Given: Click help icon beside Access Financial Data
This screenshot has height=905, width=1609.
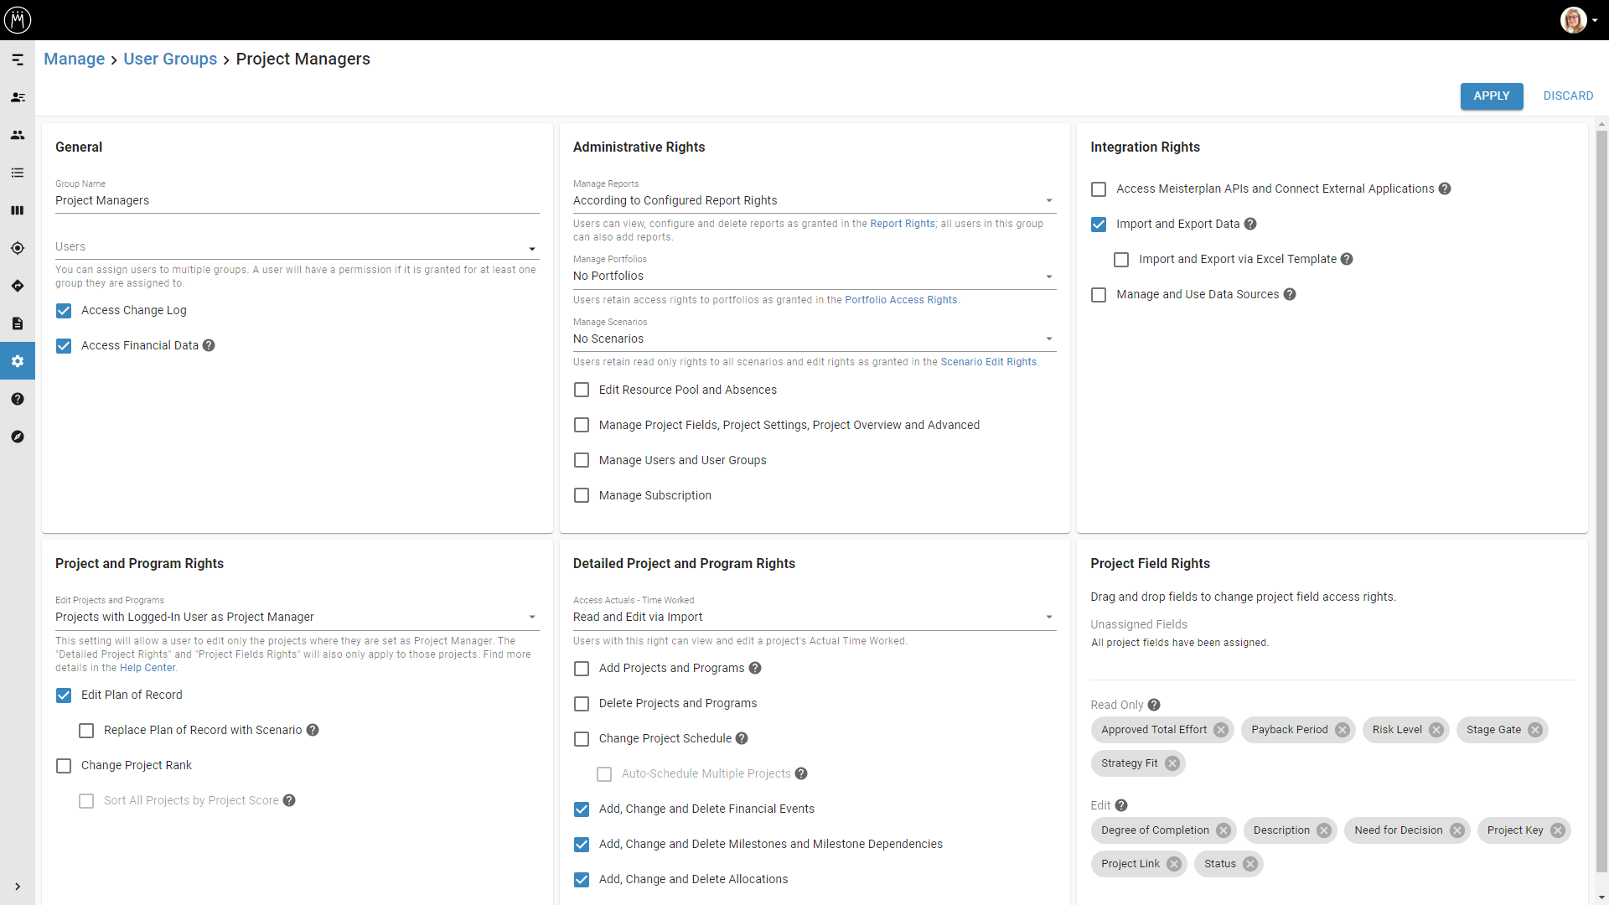Looking at the screenshot, I should point(209,345).
